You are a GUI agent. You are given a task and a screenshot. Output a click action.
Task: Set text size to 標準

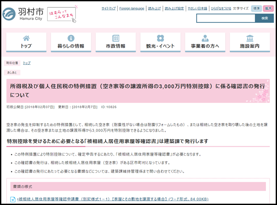[x=256, y=8]
